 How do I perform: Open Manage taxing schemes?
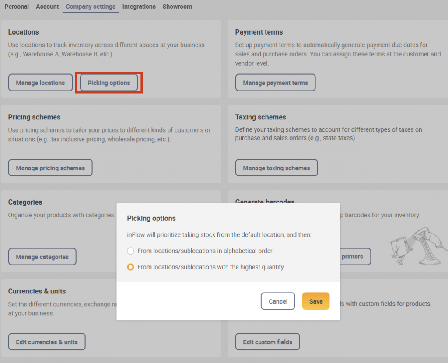point(276,168)
